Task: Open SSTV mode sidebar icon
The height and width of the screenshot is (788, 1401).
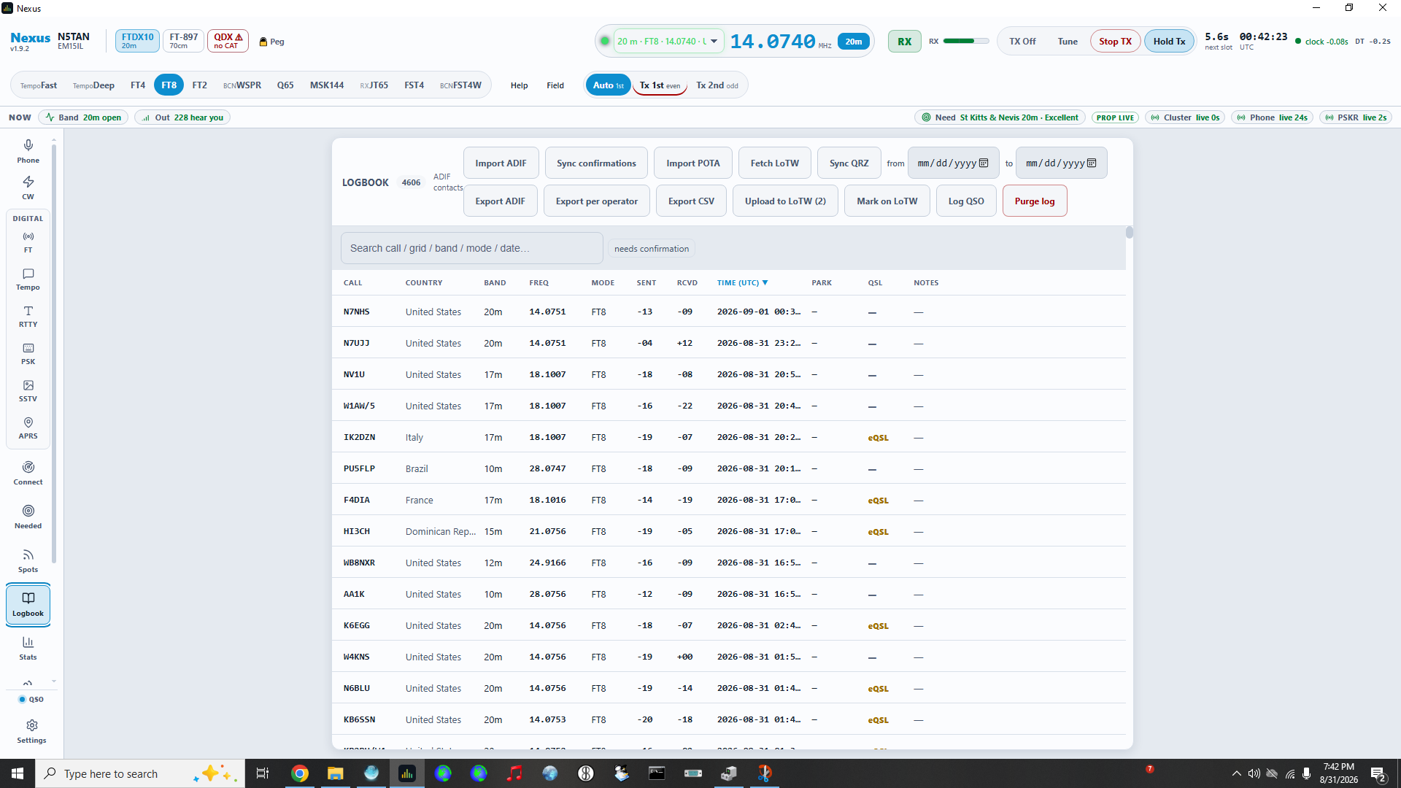Action: point(28,391)
